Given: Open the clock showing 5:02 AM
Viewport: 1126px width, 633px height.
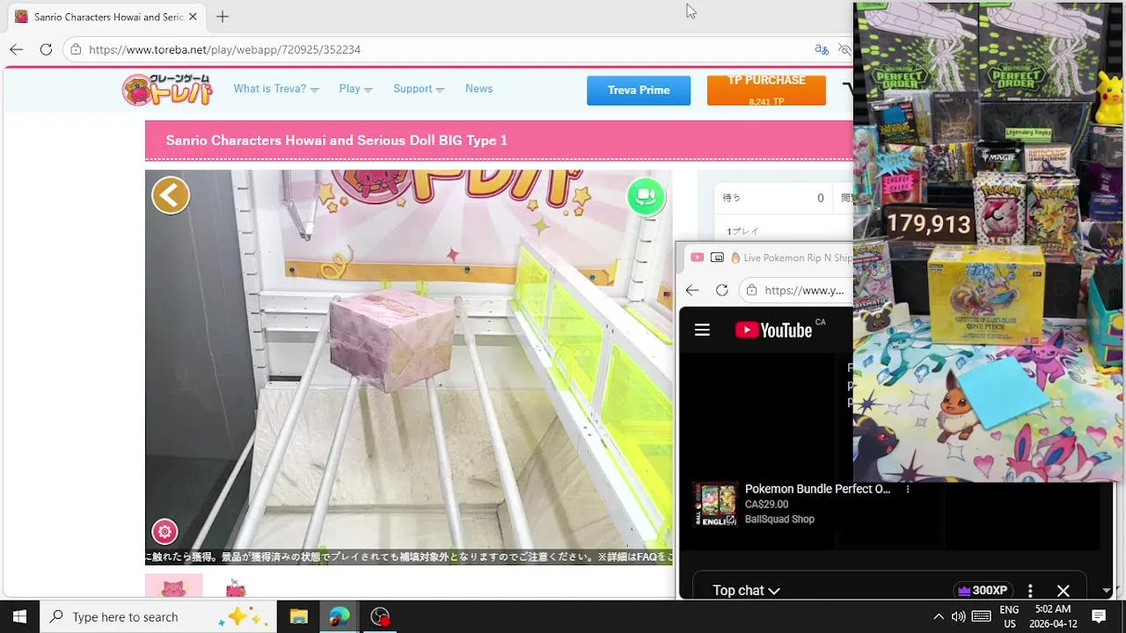Looking at the screenshot, I should [x=1053, y=616].
